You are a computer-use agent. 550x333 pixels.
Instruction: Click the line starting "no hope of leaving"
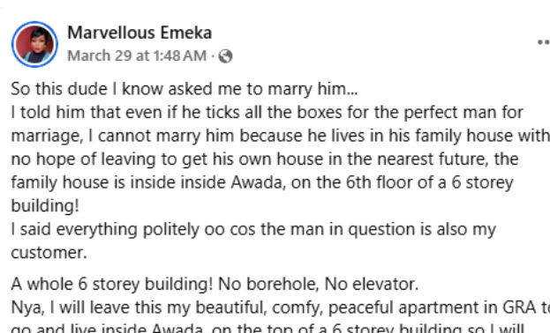(265, 159)
